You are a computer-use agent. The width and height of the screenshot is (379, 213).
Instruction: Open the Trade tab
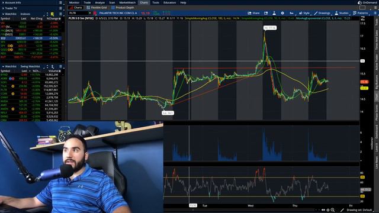point(87,2)
